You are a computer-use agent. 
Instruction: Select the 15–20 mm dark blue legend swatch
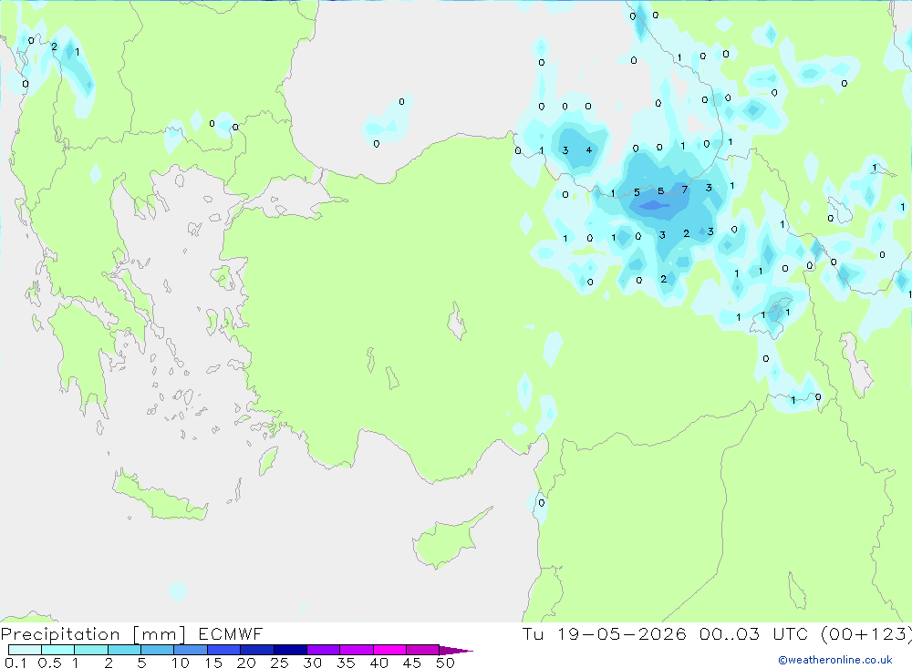click(x=223, y=650)
